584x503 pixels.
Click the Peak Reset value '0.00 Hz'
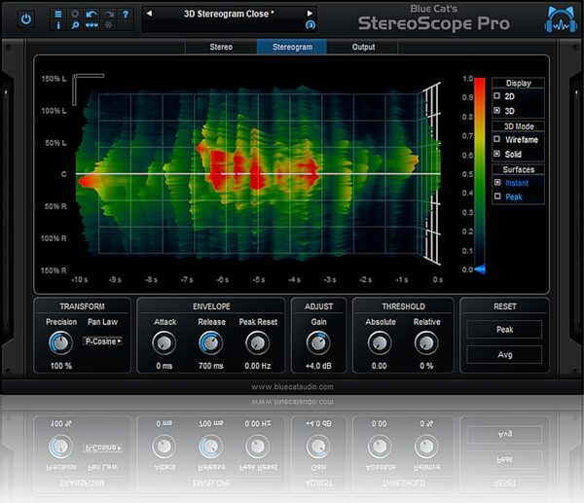258,366
